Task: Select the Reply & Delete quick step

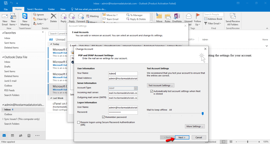Action: pyautogui.click(x=136, y=19)
